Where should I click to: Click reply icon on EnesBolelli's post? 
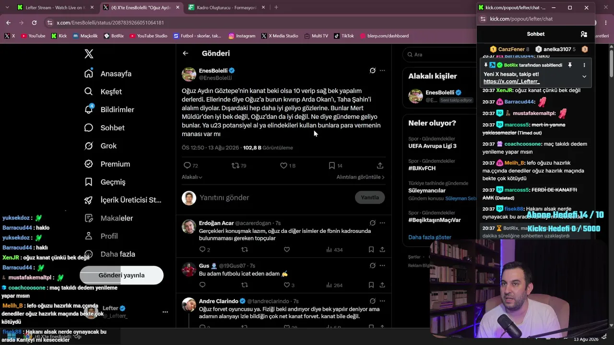pyautogui.click(x=188, y=165)
